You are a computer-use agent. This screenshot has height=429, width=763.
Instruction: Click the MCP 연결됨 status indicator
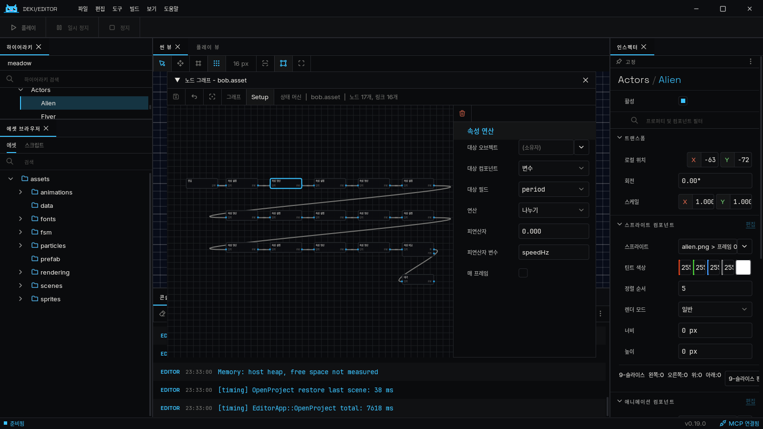point(740,423)
